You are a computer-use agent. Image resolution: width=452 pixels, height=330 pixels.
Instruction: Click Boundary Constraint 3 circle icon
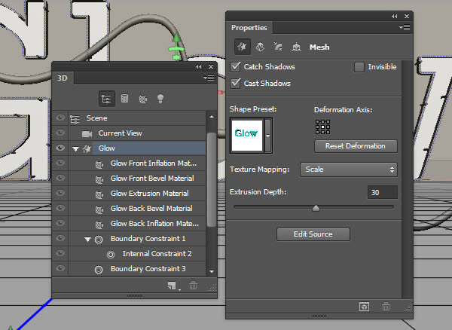coord(99,269)
